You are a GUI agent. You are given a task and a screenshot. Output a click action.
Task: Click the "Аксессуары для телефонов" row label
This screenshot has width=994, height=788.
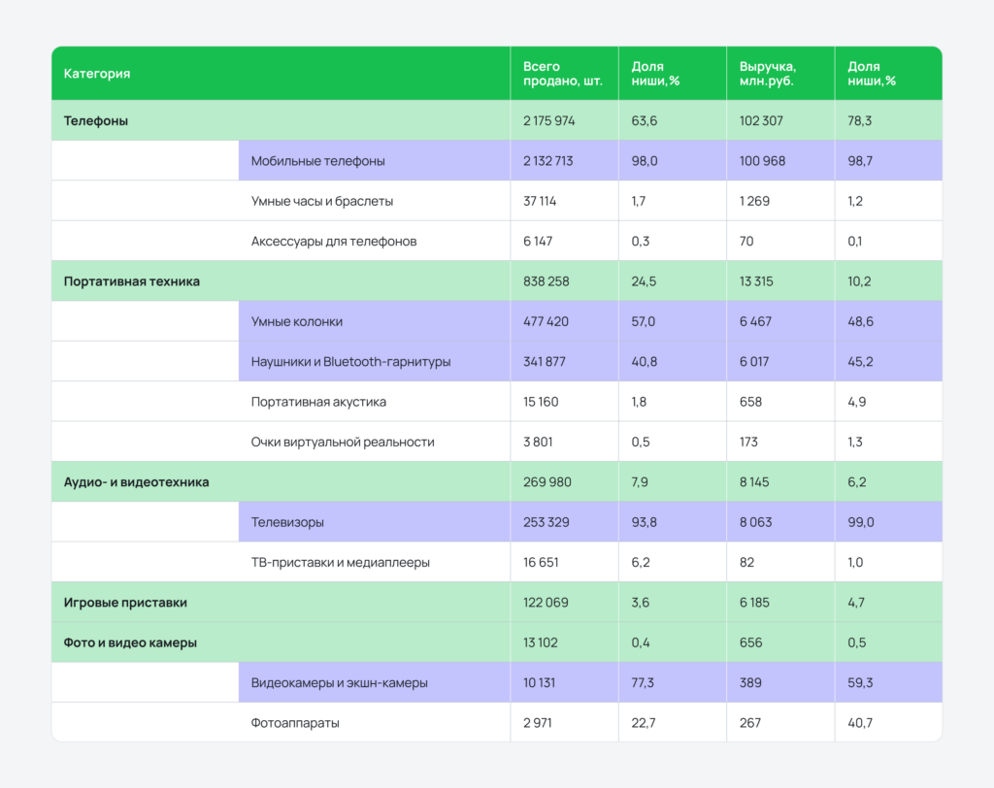333,241
